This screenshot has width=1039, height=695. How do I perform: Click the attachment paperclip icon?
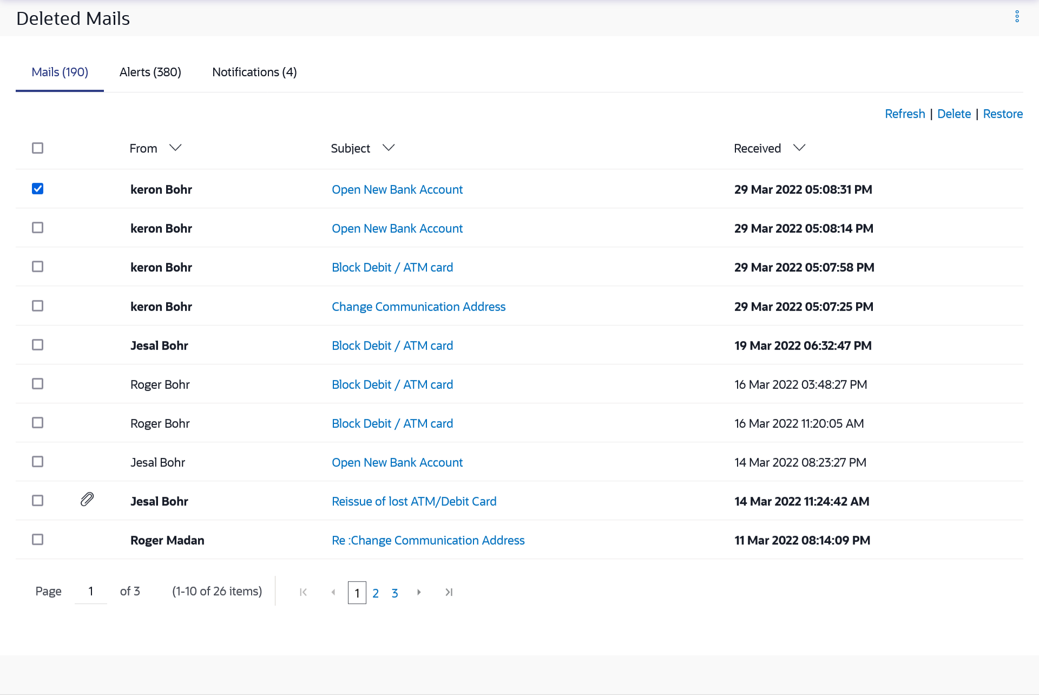(87, 499)
